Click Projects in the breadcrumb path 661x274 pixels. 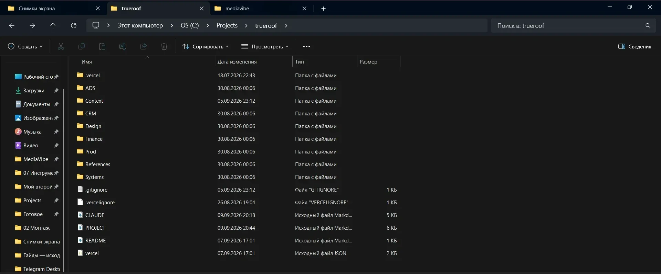227,25
